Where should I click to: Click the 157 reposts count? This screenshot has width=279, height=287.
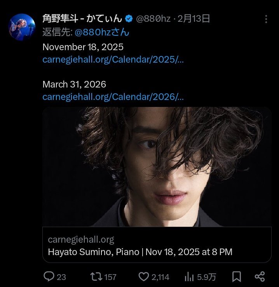110,277
